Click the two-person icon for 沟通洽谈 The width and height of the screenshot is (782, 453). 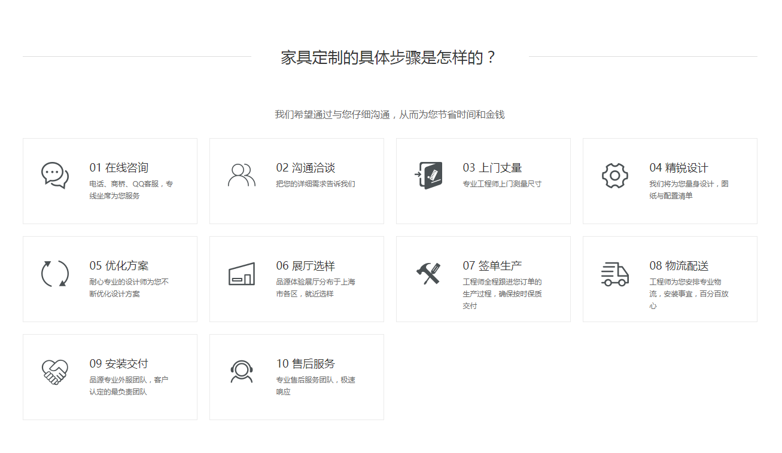[242, 175]
